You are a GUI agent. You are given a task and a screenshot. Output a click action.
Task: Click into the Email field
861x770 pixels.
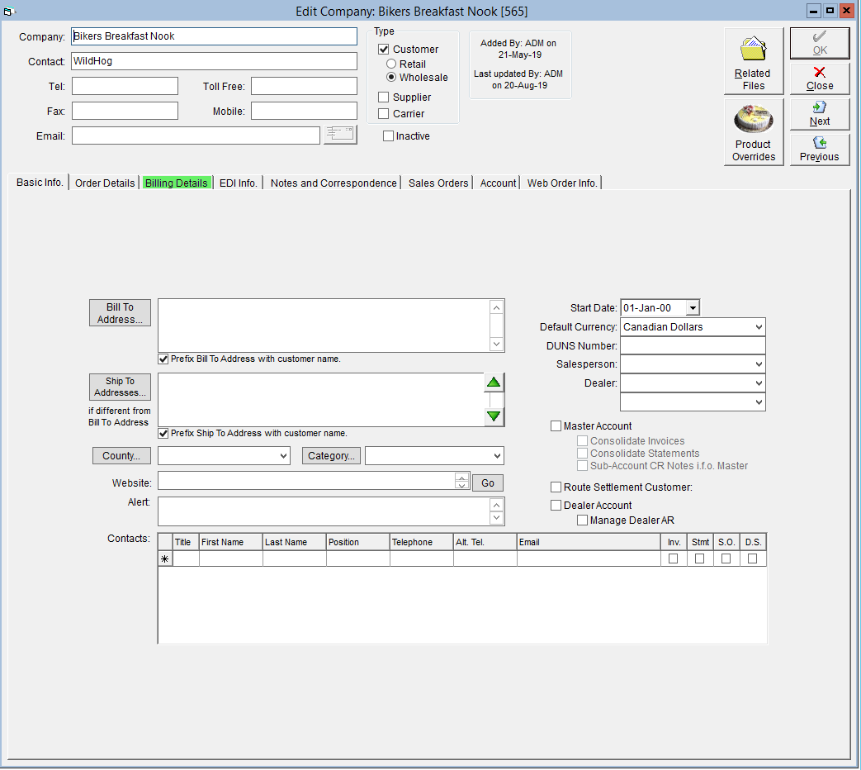[196, 135]
